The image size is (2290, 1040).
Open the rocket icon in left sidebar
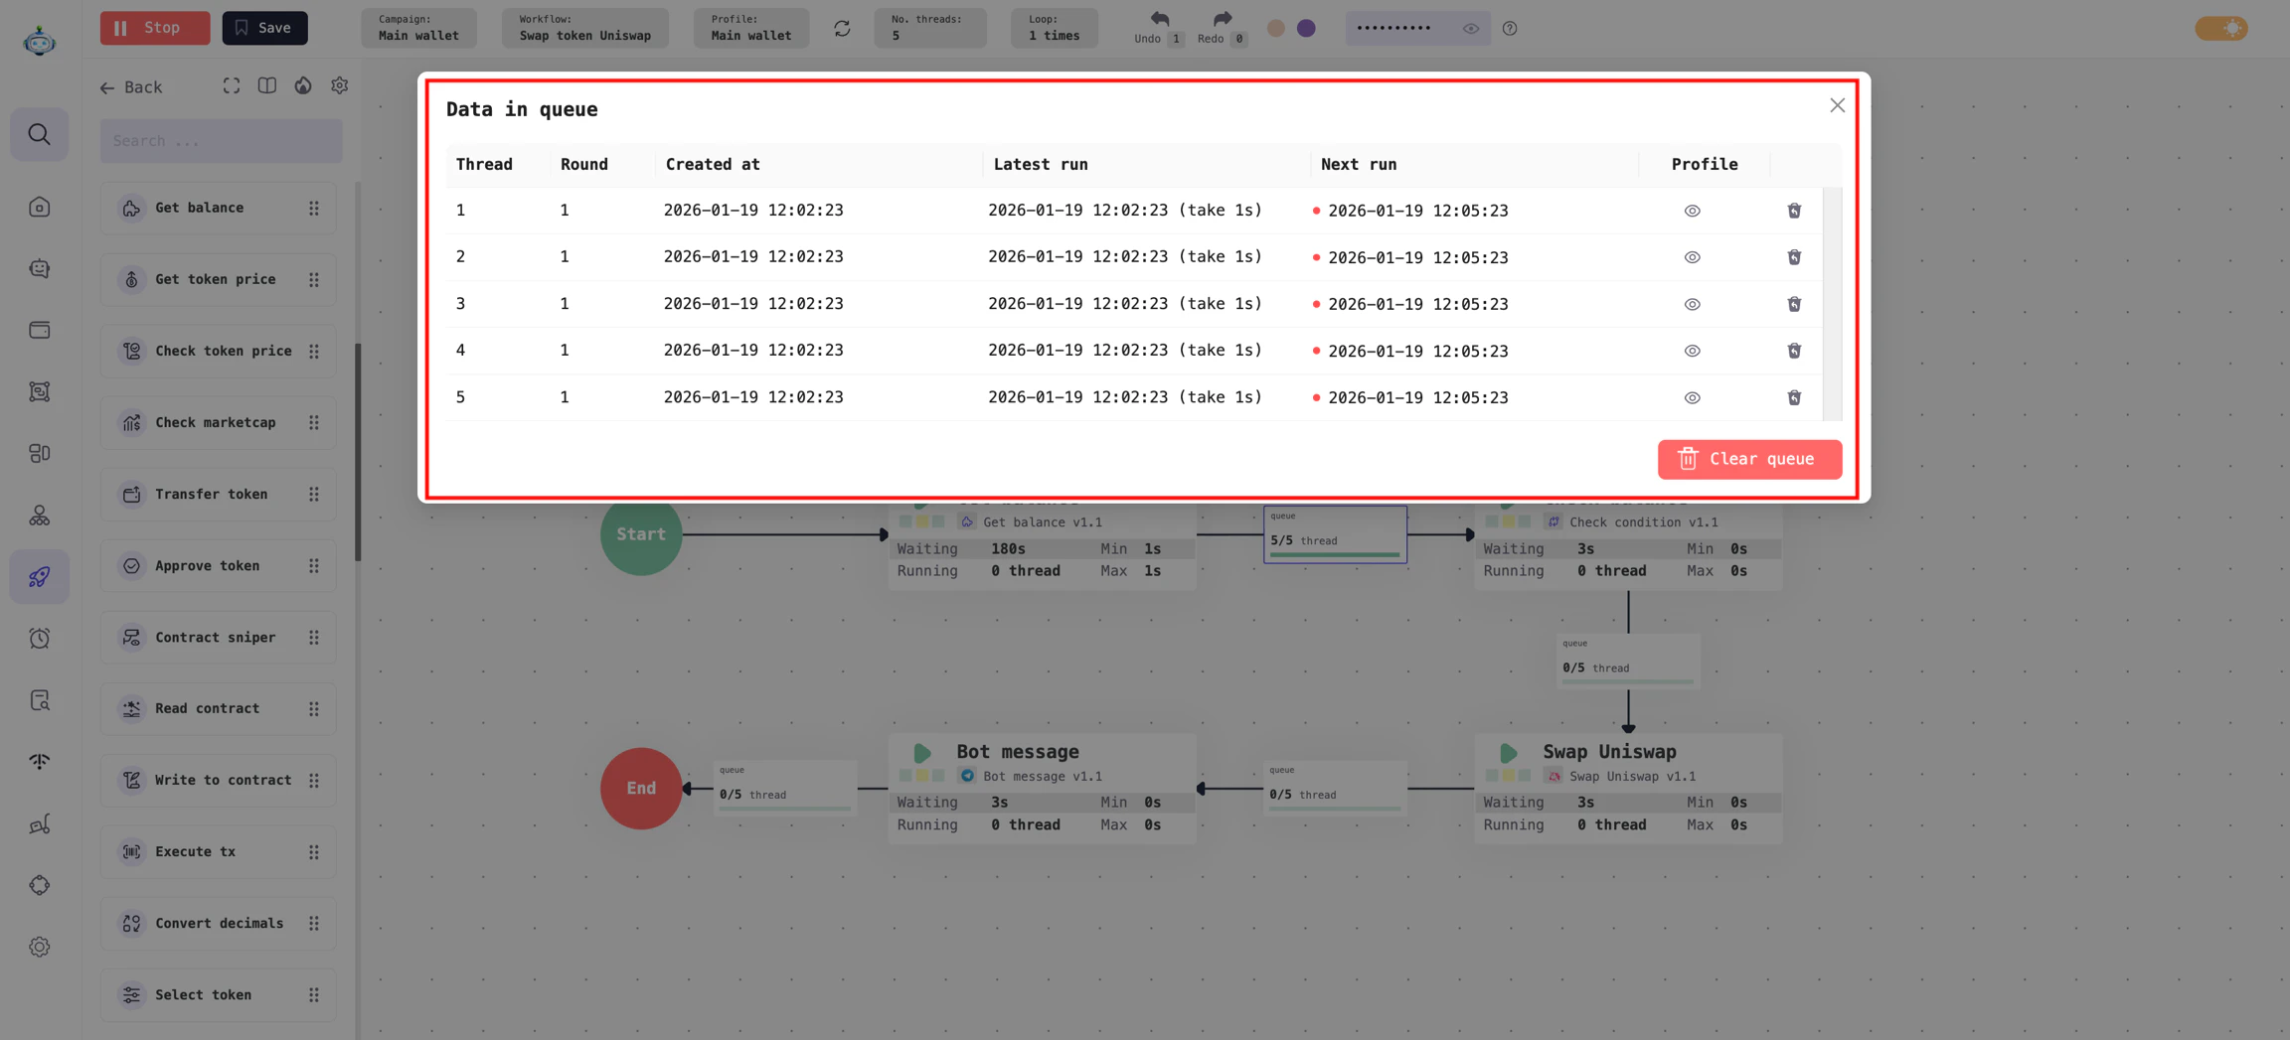pyautogui.click(x=40, y=577)
